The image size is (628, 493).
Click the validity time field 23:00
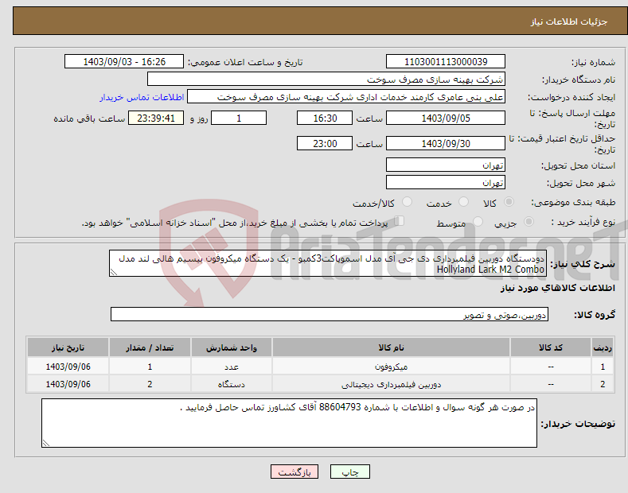325,143
